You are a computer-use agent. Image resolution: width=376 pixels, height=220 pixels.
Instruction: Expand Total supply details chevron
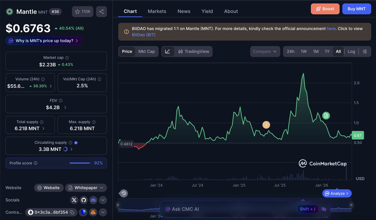43,128
